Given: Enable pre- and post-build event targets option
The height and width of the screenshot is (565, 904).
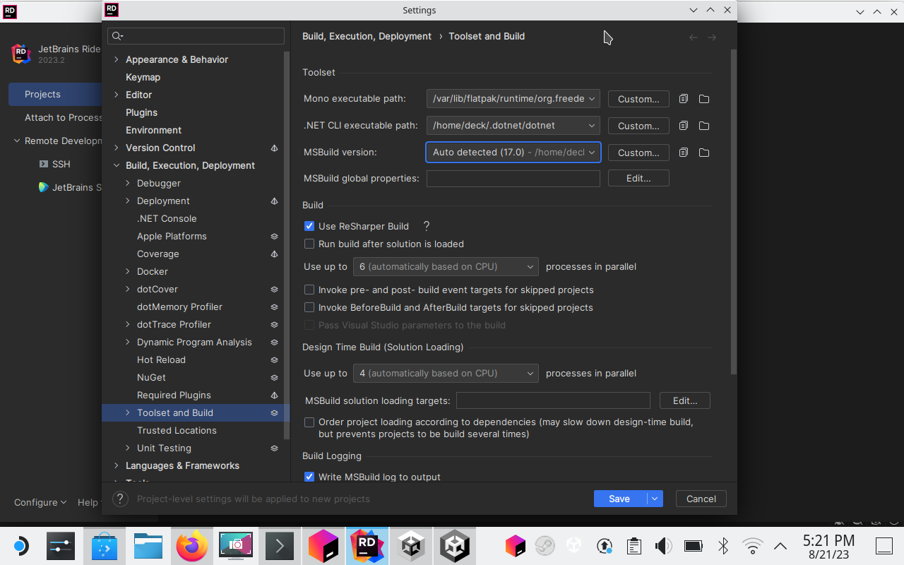Looking at the screenshot, I should pyautogui.click(x=309, y=290).
